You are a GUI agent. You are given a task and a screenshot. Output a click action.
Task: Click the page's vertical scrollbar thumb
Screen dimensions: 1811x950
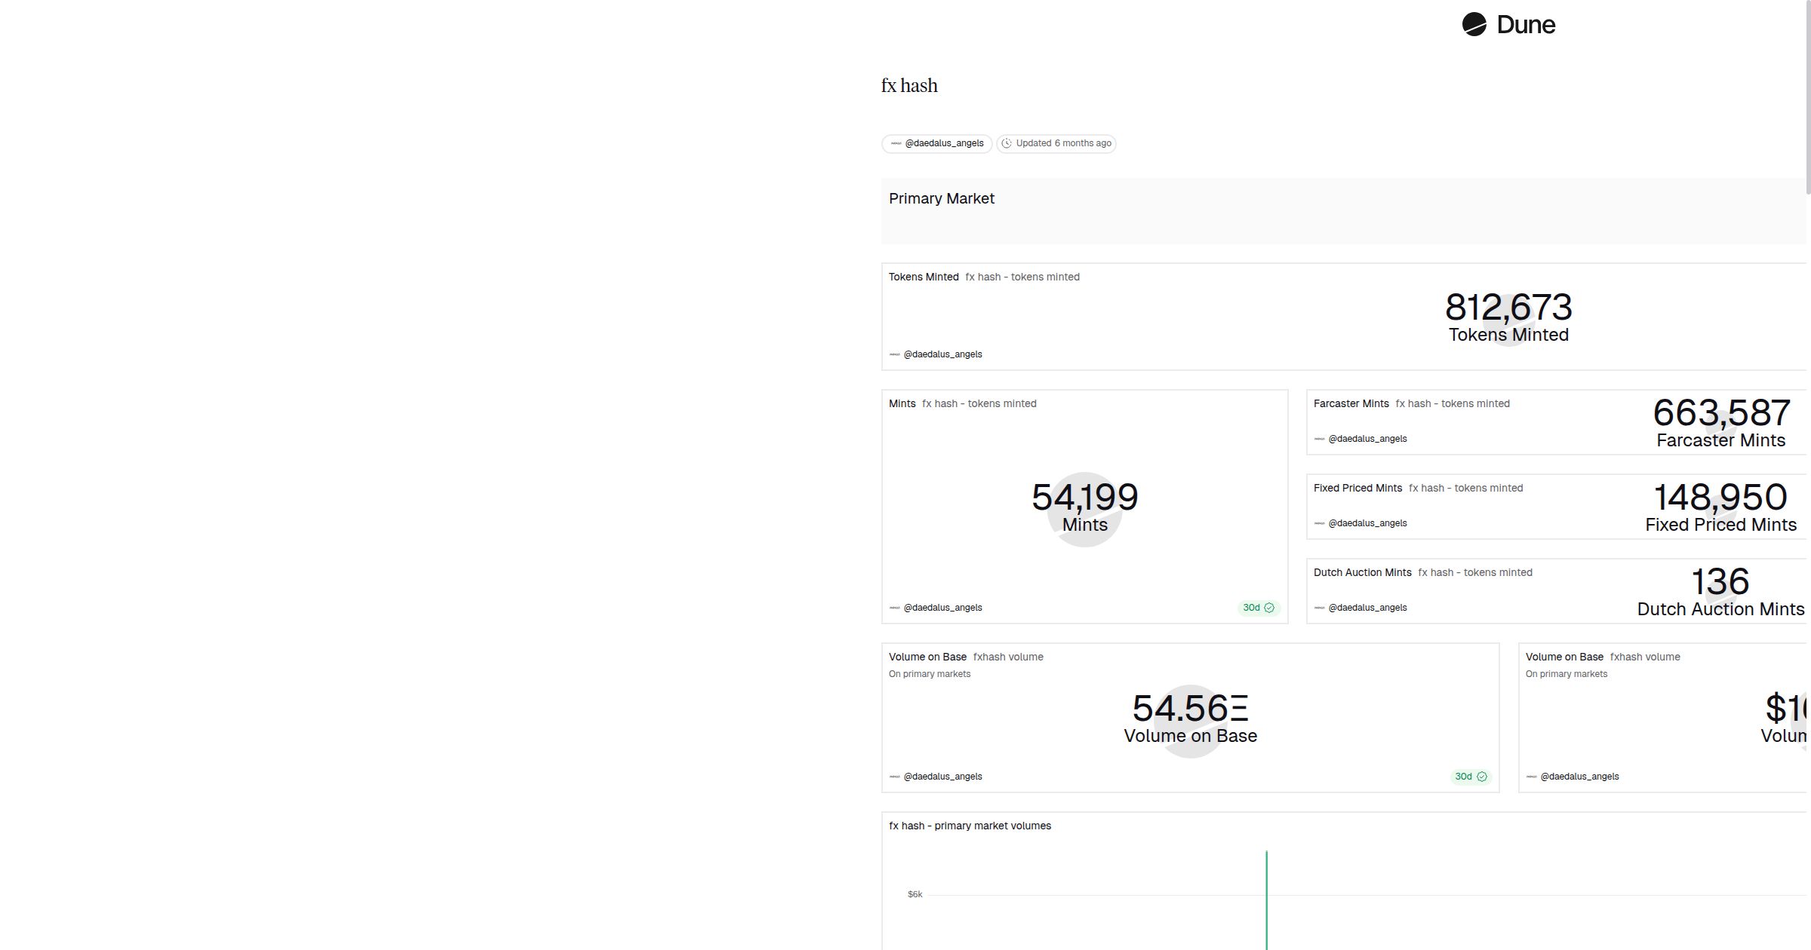(x=1808, y=97)
